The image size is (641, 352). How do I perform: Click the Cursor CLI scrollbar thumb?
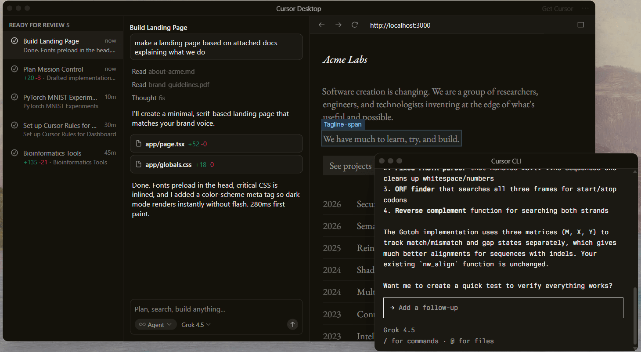pos(634,316)
